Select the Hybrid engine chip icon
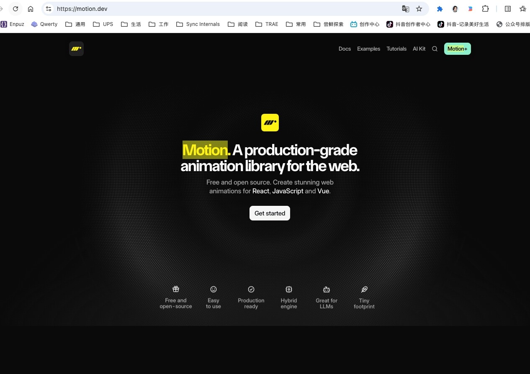 (289, 289)
